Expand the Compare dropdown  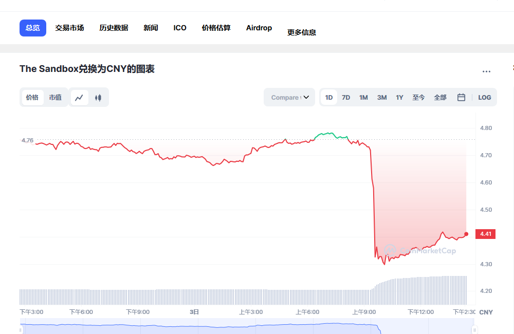[289, 97]
